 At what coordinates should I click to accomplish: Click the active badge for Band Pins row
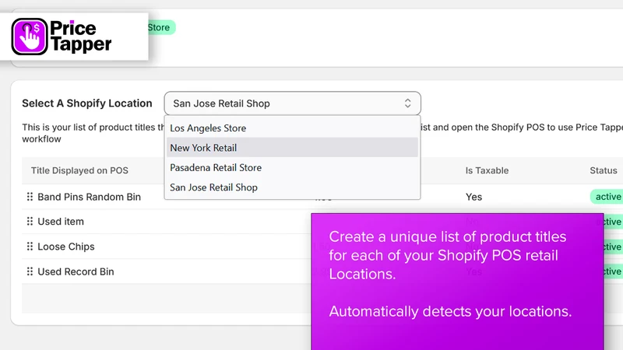(x=607, y=197)
